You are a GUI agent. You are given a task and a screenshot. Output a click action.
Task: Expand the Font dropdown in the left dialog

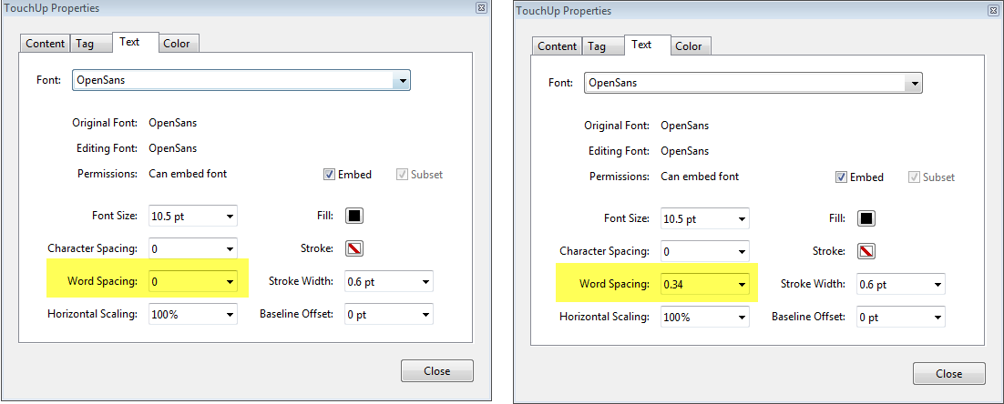pyautogui.click(x=401, y=80)
